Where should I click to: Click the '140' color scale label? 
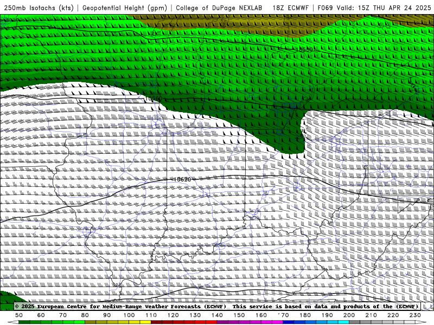tap(218, 315)
